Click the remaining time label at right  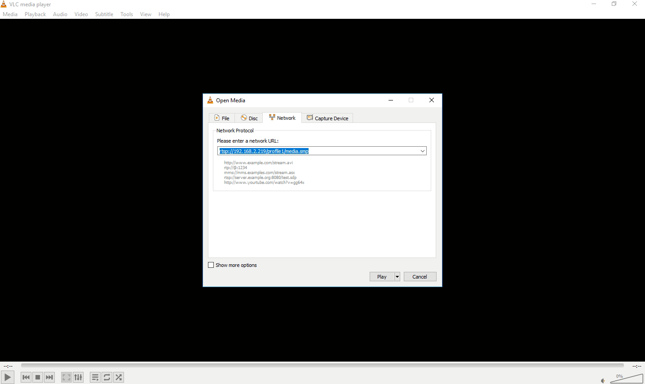(x=636, y=366)
